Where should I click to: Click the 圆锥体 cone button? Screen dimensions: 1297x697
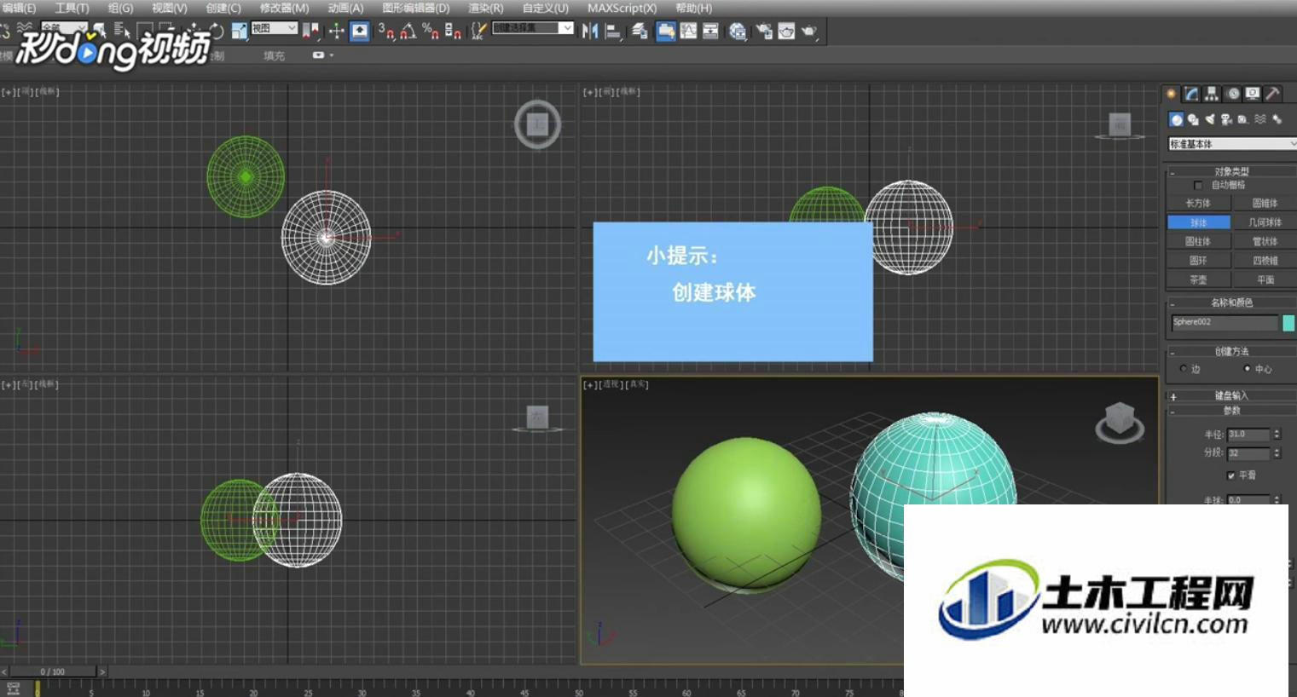click(x=1265, y=203)
